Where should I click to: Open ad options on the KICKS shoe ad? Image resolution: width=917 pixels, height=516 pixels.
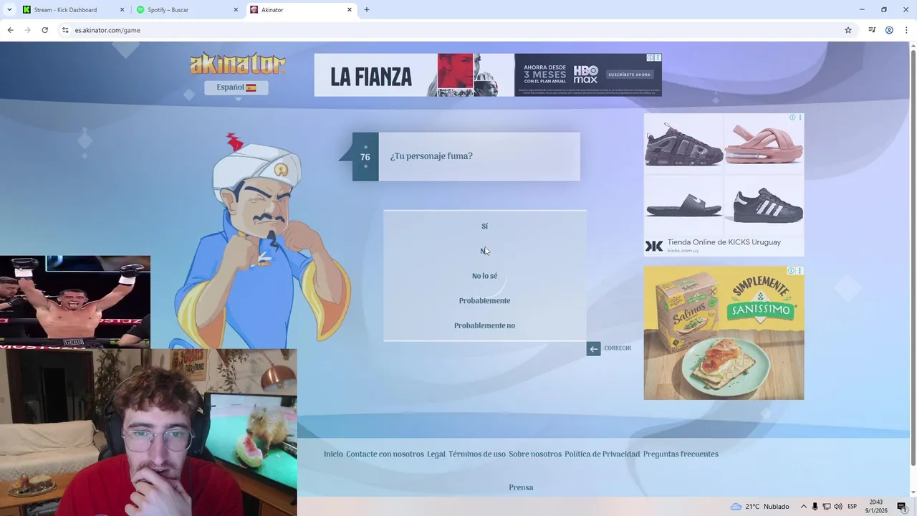pyautogui.click(x=800, y=118)
